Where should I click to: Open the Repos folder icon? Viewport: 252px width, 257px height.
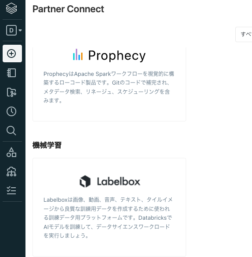[x=11, y=92]
